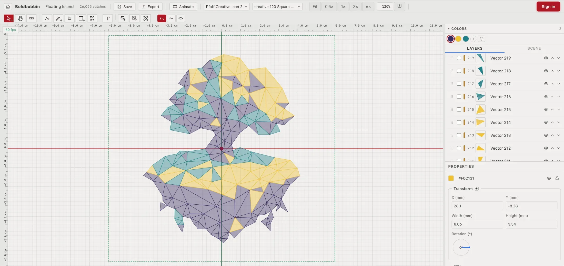Select the zigzag stitch mode
The image size is (564, 266).
171,18
